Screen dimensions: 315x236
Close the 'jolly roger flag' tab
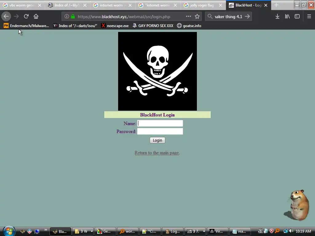221,5
